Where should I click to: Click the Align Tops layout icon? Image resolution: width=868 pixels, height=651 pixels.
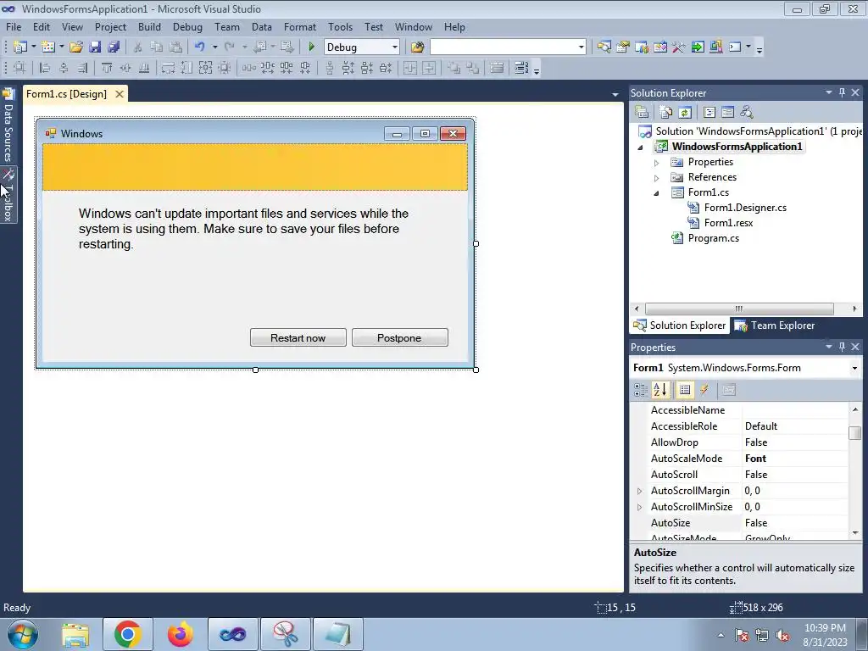[x=107, y=68]
